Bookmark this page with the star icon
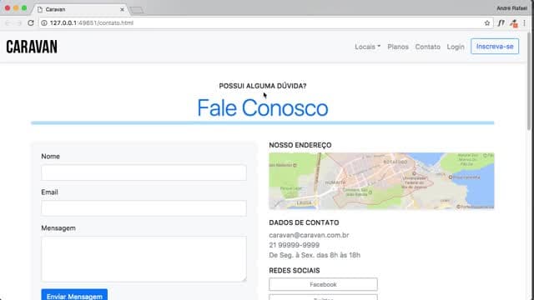The height and width of the screenshot is (300, 534). point(487,22)
